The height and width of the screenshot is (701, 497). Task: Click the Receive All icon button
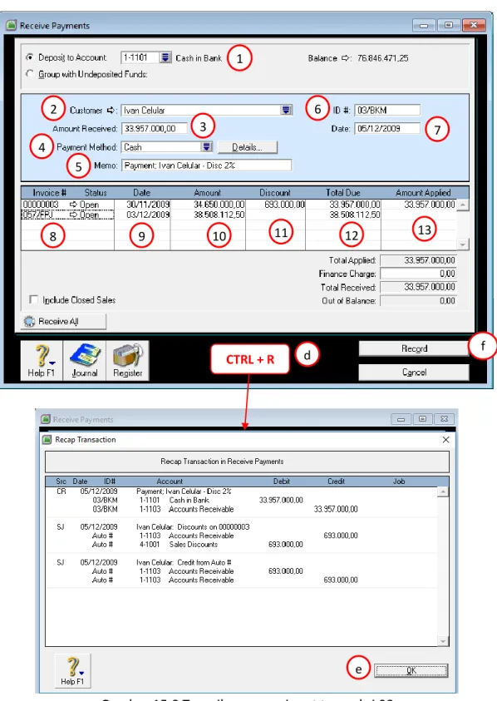pyautogui.click(x=63, y=322)
